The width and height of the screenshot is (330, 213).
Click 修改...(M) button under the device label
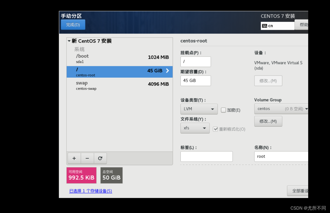(268, 81)
